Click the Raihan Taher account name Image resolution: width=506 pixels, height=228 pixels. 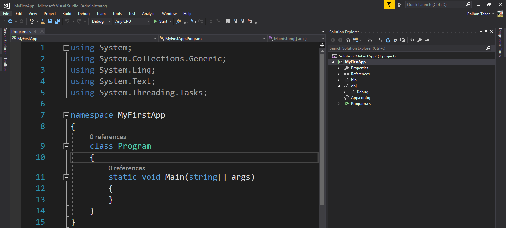coord(479,14)
